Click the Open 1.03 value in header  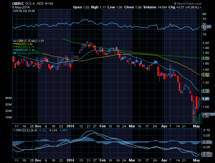coord(81,7)
